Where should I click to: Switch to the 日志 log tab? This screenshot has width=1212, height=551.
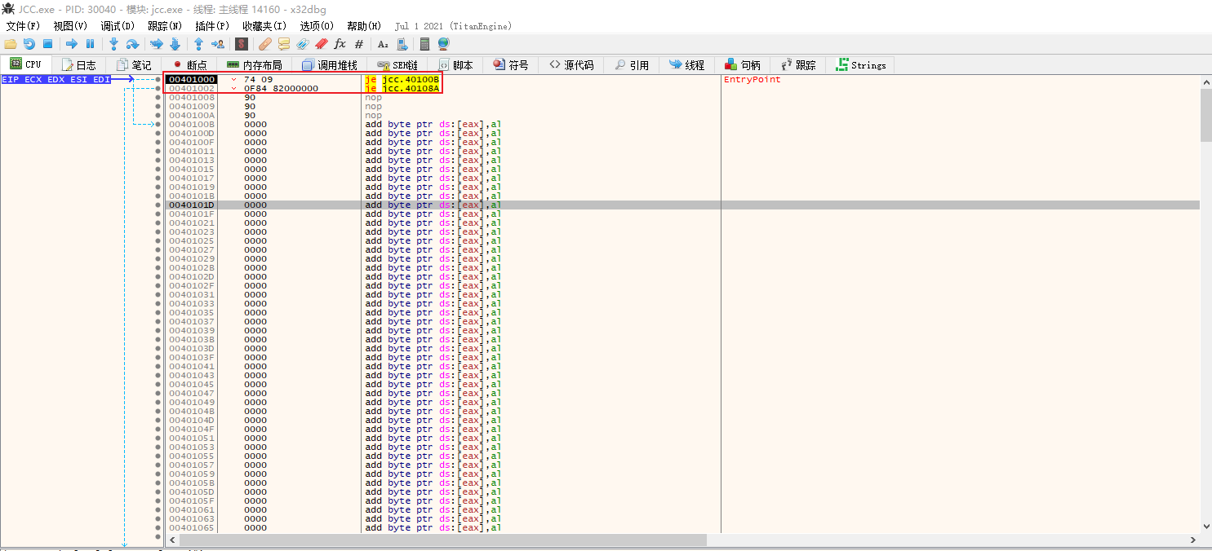click(78, 65)
